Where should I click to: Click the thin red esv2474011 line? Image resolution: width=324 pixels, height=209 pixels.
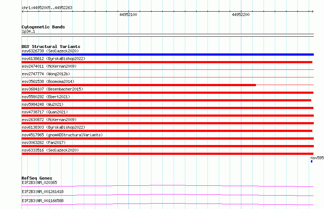[x=167, y=70]
